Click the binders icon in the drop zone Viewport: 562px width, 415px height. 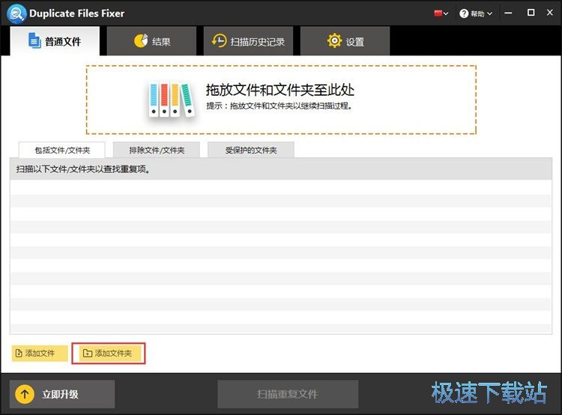[172, 100]
